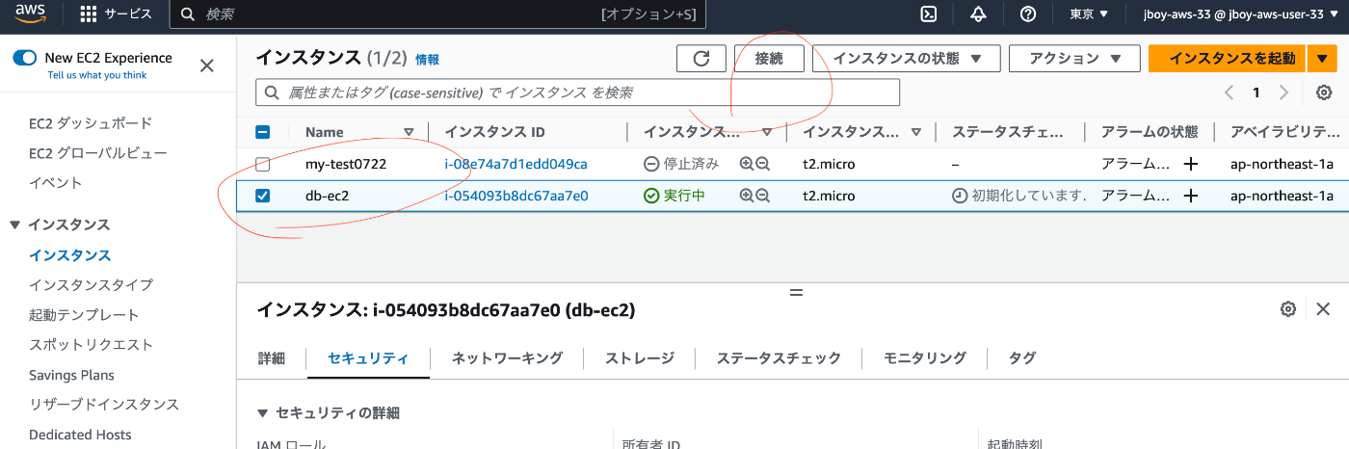The image size is (1349, 449).
Task: Open Dedicated Hosts in sidebar
Action: tap(80, 436)
